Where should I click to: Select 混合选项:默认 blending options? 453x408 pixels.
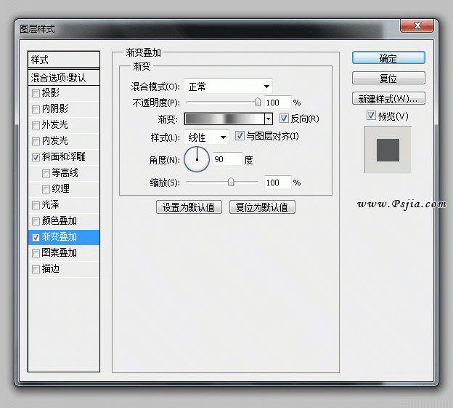click(58, 77)
